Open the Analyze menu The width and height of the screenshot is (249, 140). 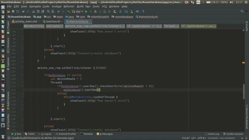[x=56, y=6]
